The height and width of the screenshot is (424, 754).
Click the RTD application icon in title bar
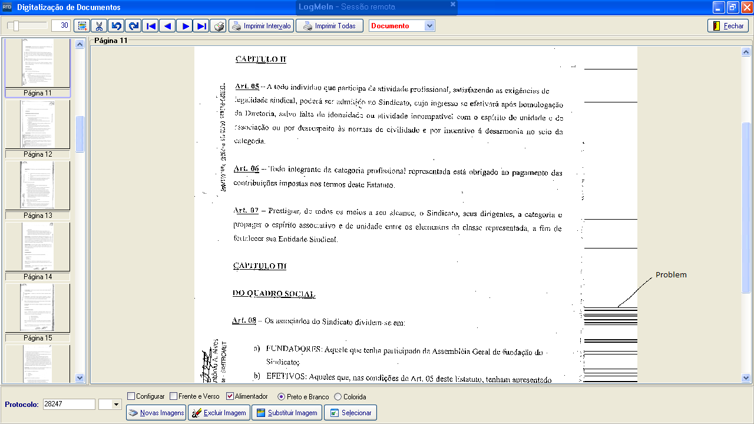7,8
